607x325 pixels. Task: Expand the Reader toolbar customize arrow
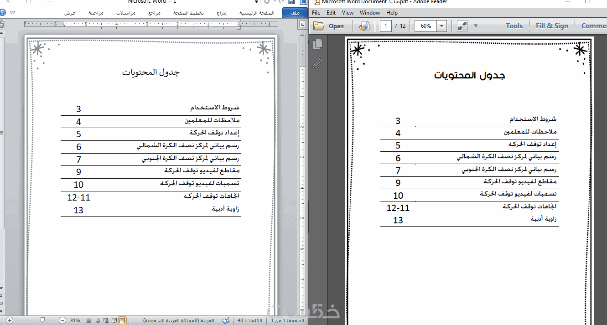point(476,26)
